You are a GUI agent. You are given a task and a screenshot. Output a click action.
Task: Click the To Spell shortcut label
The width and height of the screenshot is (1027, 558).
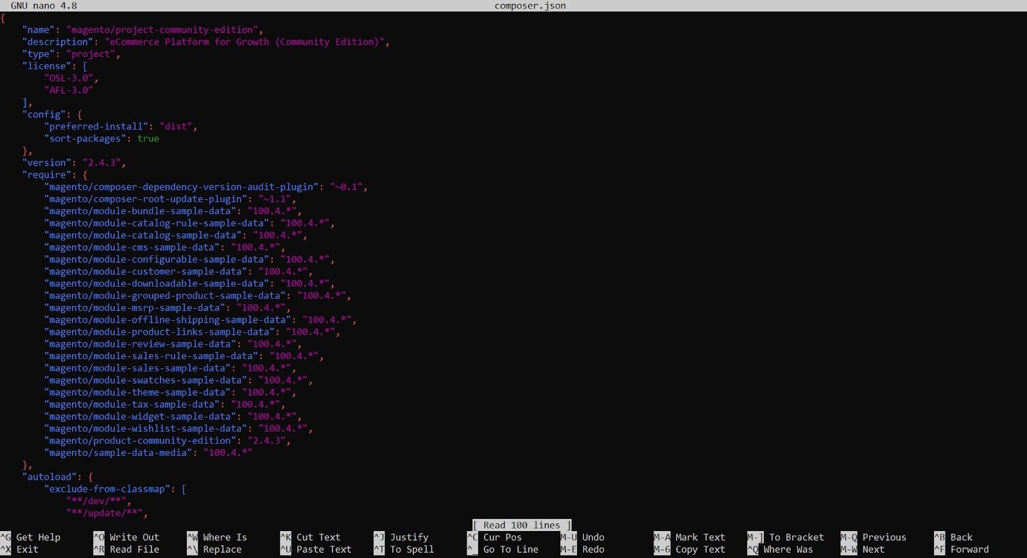pos(411,550)
